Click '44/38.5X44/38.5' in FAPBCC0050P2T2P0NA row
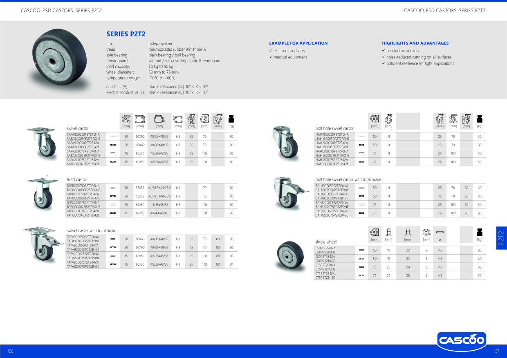Image resolution: width=507 pixels, height=358 pixels. click(x=159, y=188)
